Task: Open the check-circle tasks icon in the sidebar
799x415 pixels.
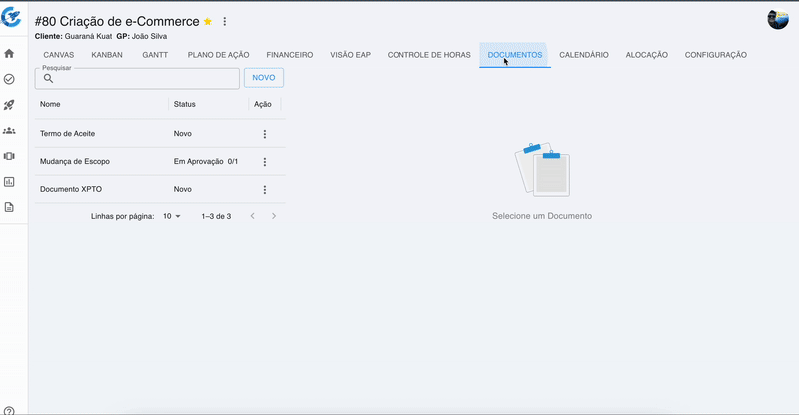Action: pos(9,79)
